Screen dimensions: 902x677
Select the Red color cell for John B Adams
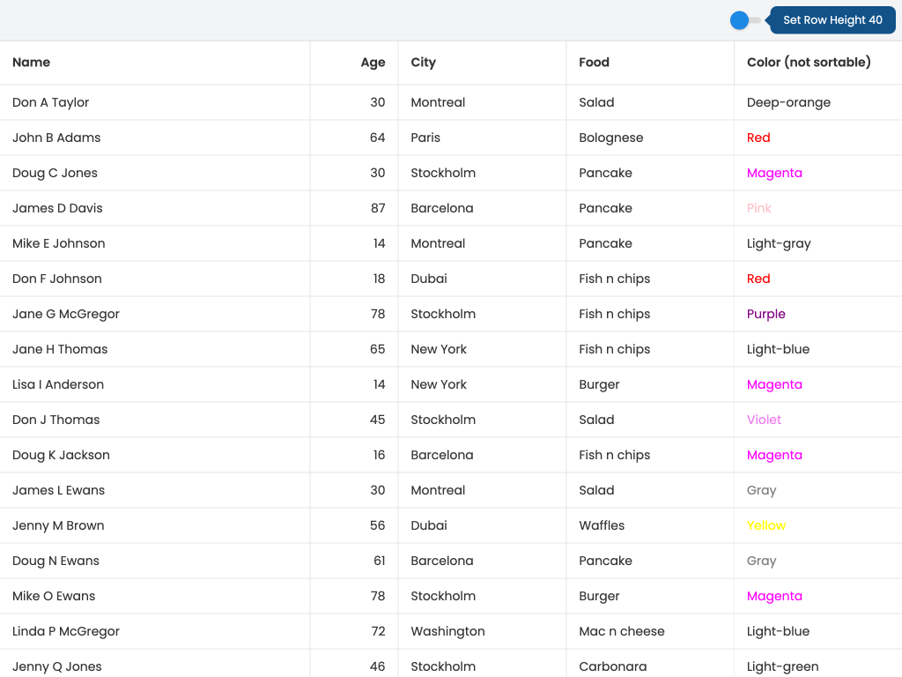click(758, 138)
